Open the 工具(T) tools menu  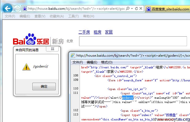tap(73, 16)
